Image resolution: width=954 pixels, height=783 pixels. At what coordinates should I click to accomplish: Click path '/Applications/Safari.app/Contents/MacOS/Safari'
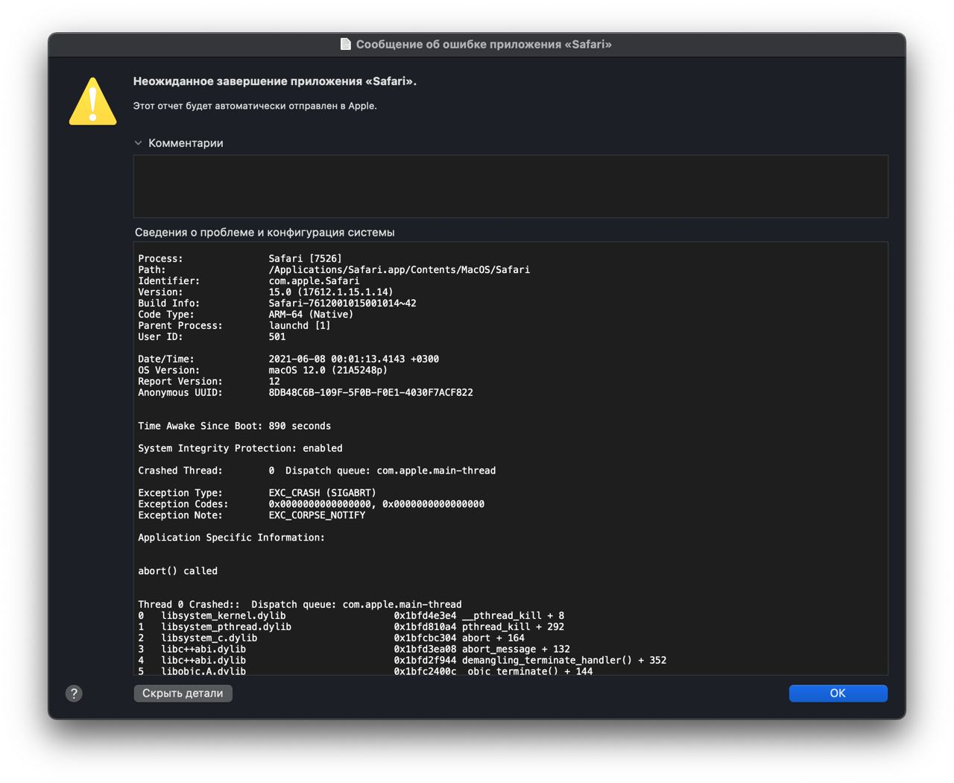399,270
